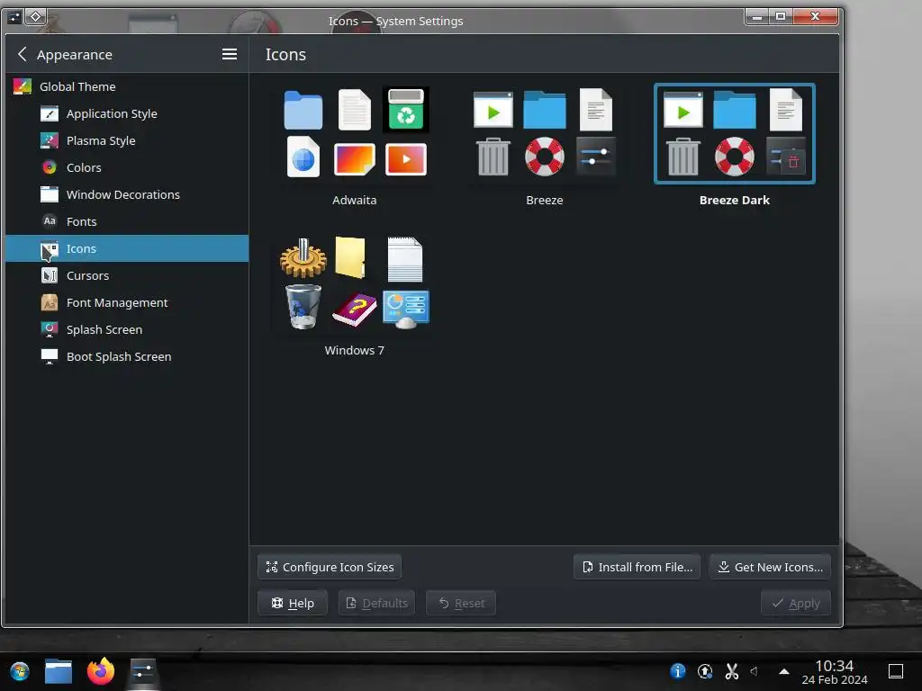Click Get New Icons button
This screenshot has width=922, height=691.
pyautogui.click(x=771, y=567)
